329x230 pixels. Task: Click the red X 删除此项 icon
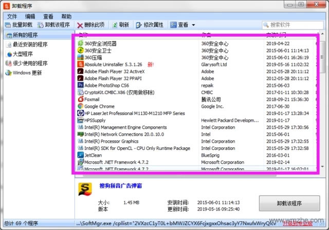pyautogui.click(x=80, y=25)
